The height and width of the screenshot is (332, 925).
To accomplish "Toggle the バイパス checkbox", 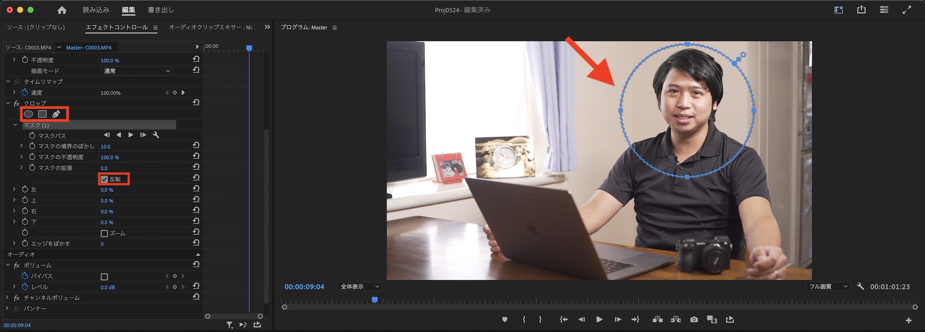I will pyautogui.click(x=105, y=277).
